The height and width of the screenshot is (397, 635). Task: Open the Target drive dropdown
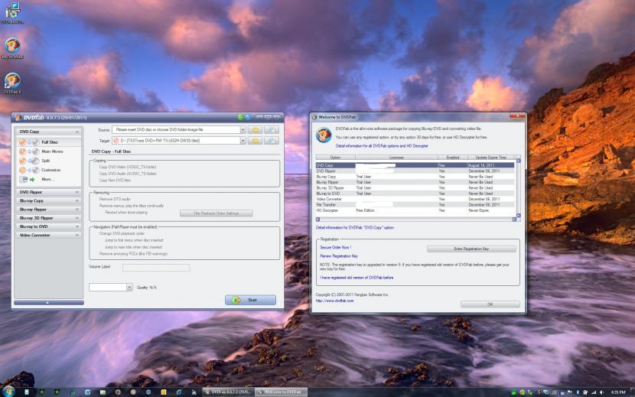pyautogui.click(x=243, y=141)
